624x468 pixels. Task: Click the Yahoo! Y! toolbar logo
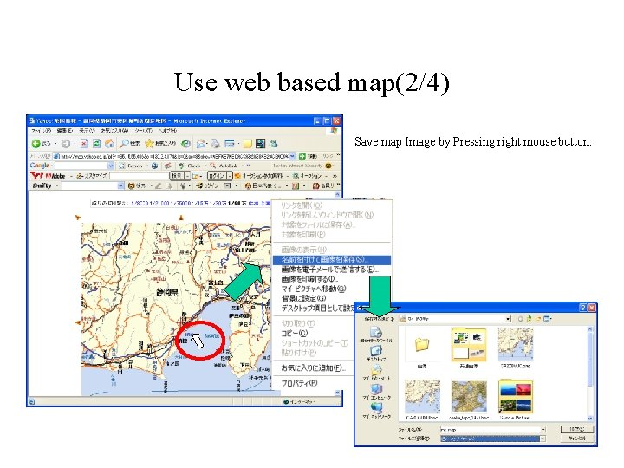tap(37, 175)
